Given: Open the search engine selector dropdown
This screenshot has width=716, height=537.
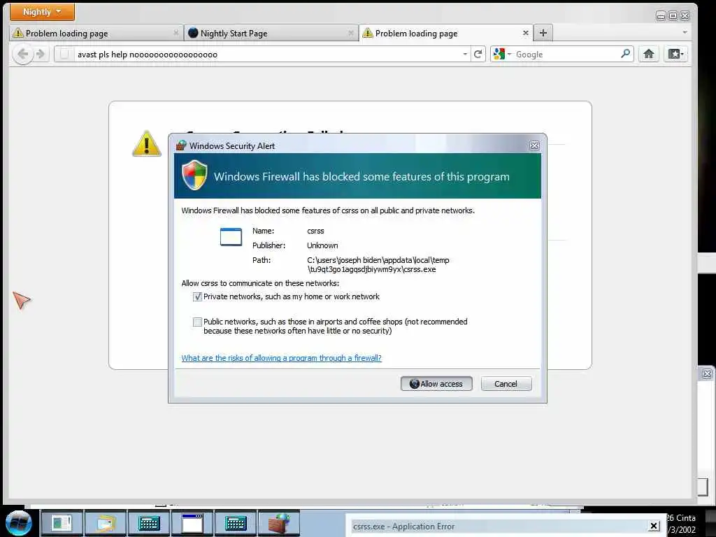Looking at the screenshot, I should [502, 55].
